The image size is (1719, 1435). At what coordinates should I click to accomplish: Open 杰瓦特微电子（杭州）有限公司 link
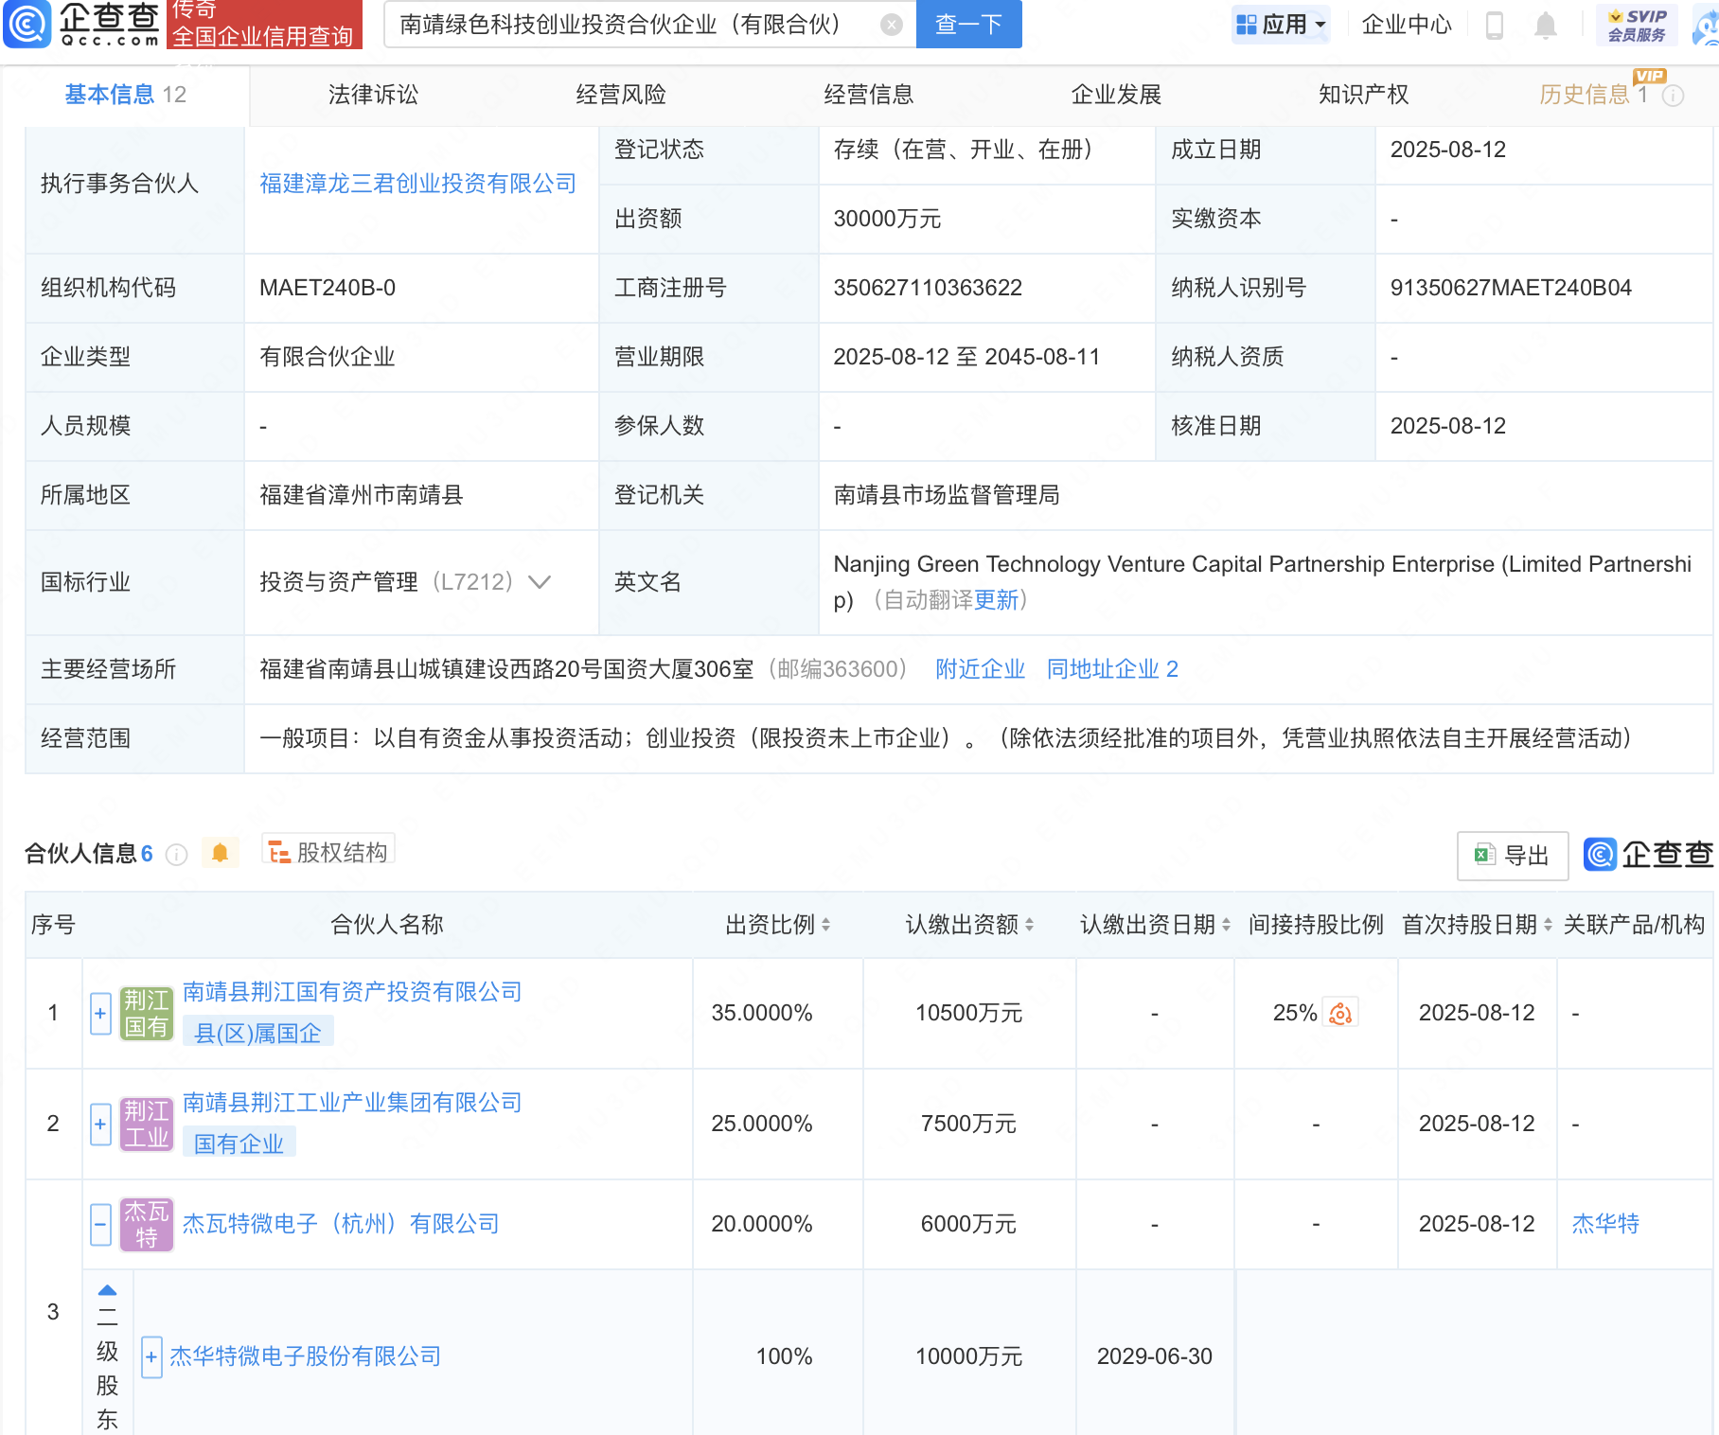click(x=341, y=1224)
